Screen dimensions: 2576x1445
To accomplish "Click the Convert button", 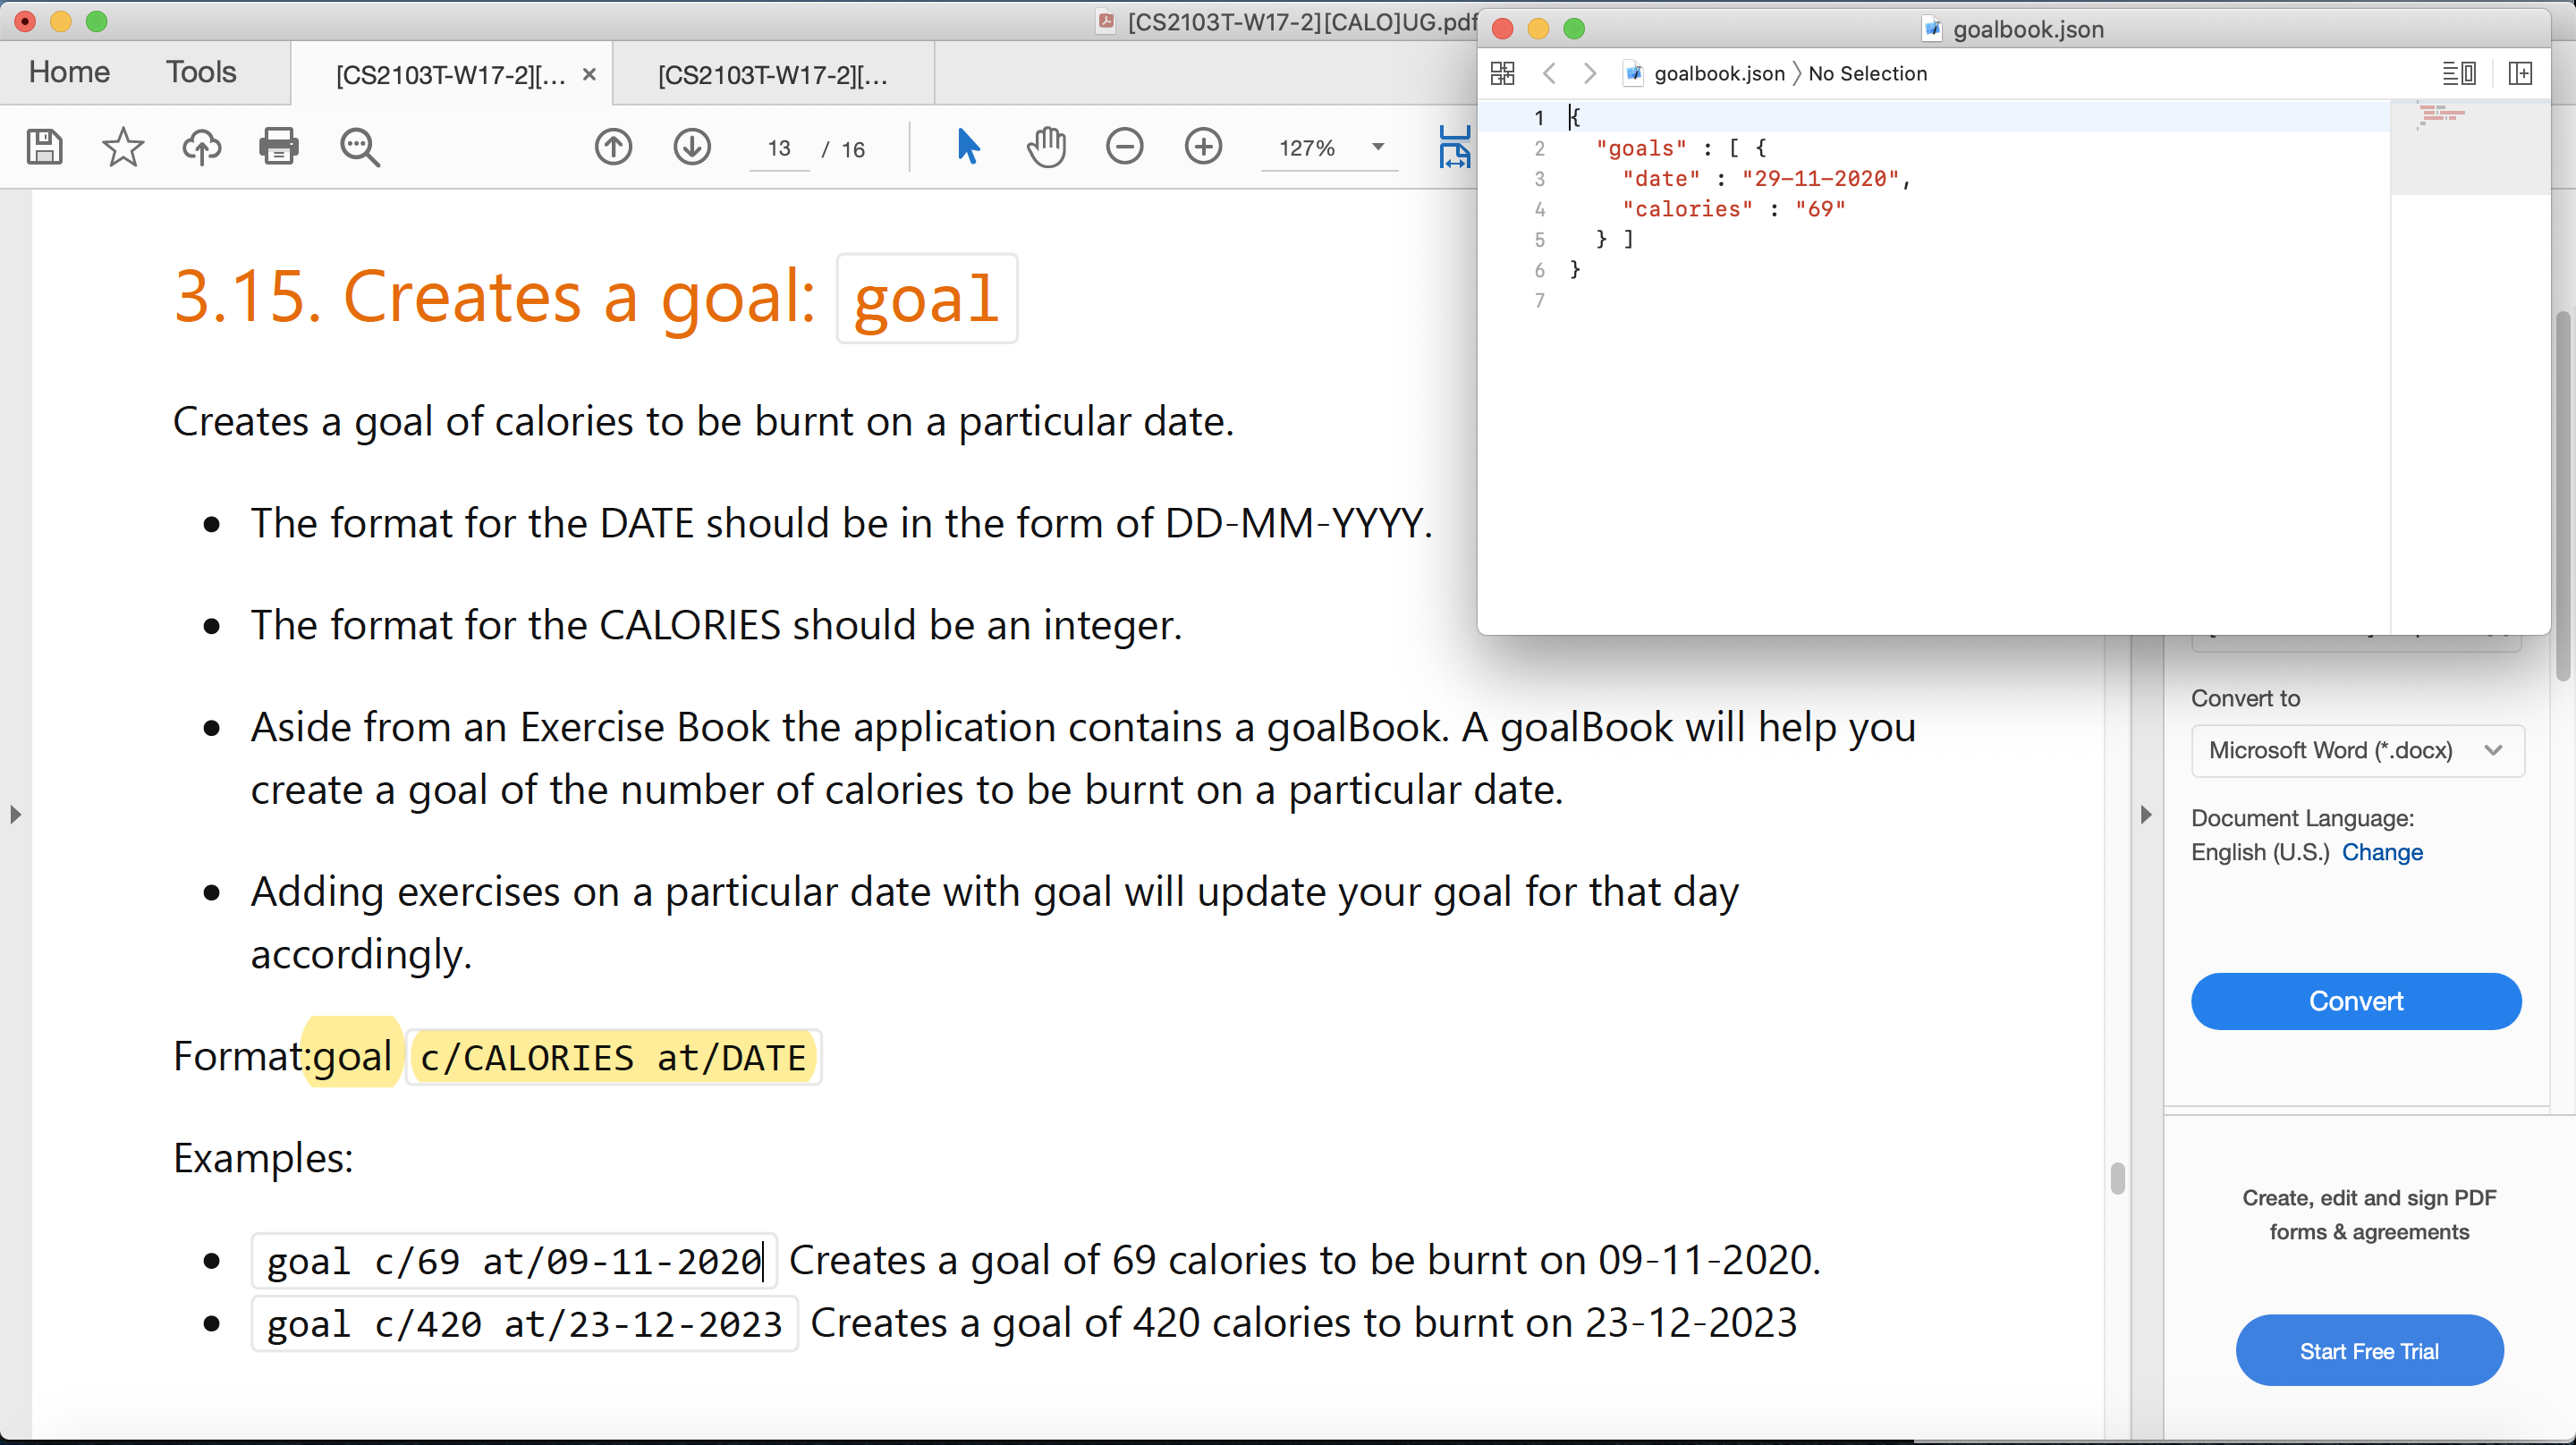I will pyautogui.click(x=2355, y=1001).
